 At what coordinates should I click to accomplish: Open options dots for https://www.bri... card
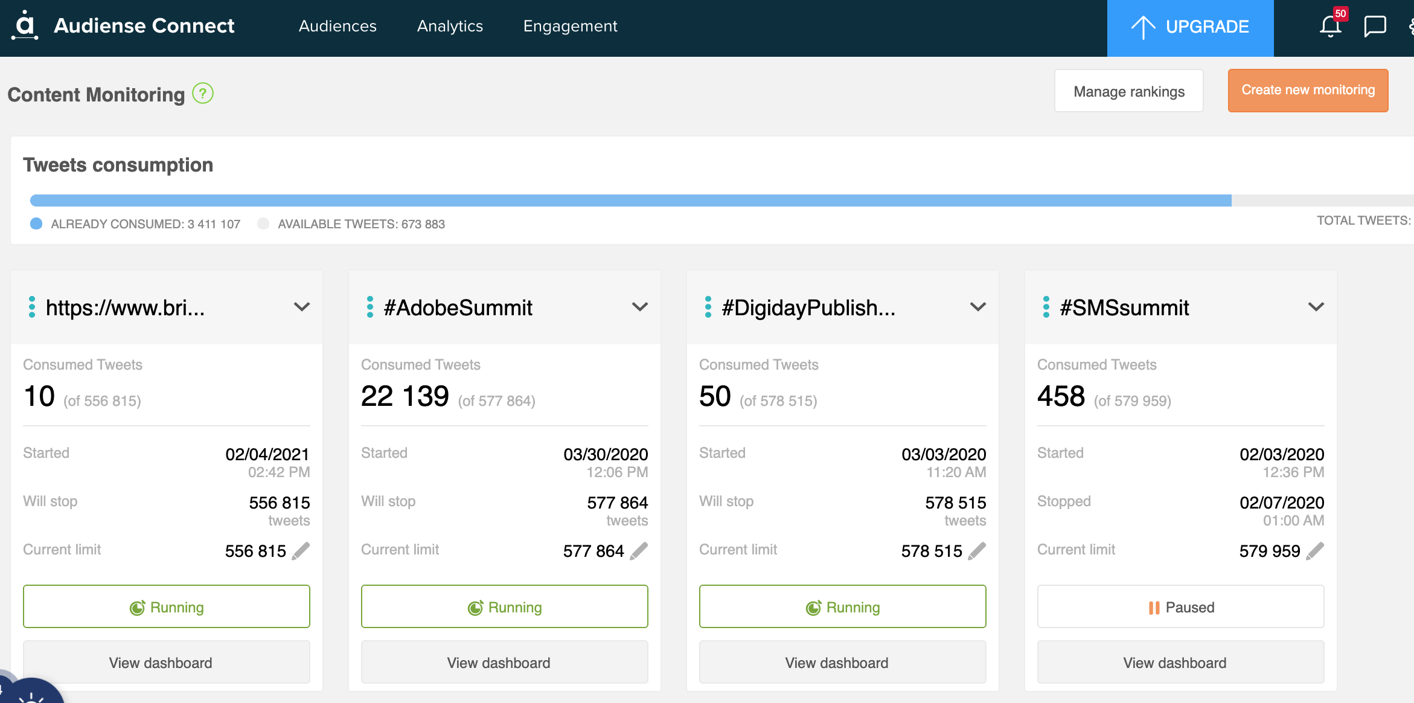pos(32,307)
